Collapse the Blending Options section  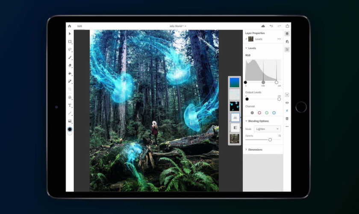pyautogui.click(x=246, y=121)
